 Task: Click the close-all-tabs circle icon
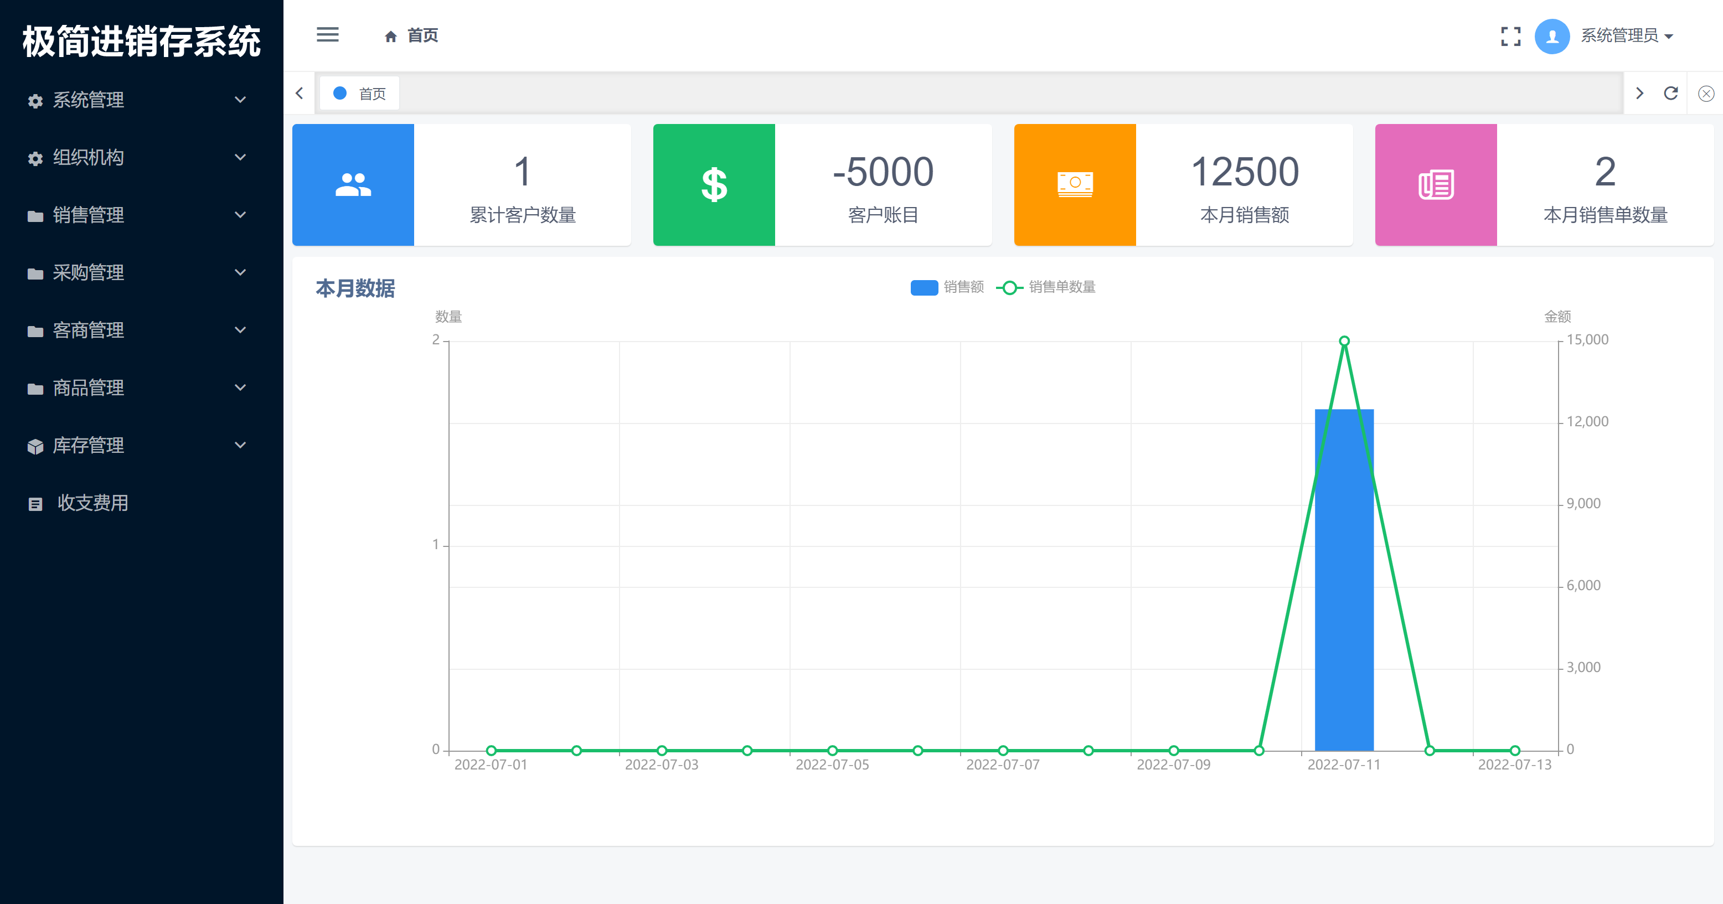tap(1706, 94)
